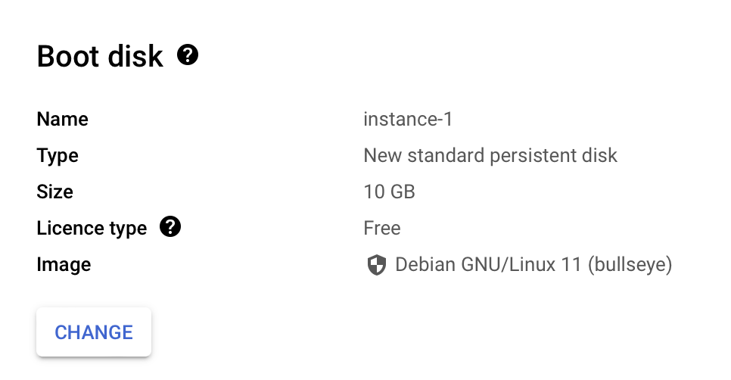Viewport: 731px width, 380px height.
Task: Click the Boot disk heading text
Action: pyautogui.click(x=100, y=57)
